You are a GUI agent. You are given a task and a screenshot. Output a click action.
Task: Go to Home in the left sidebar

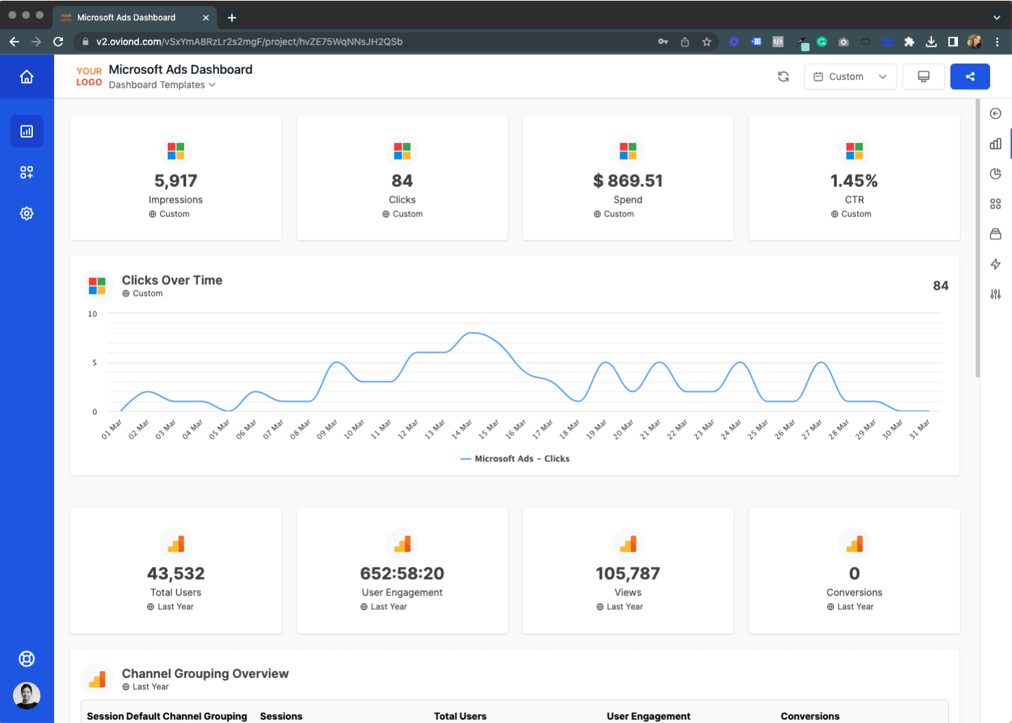tap(27, 76)
